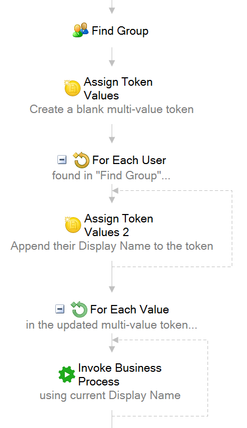This screenshot has width=247, height=428.
Task: Select the For Each User activity title
Action: tap(129, 160)
